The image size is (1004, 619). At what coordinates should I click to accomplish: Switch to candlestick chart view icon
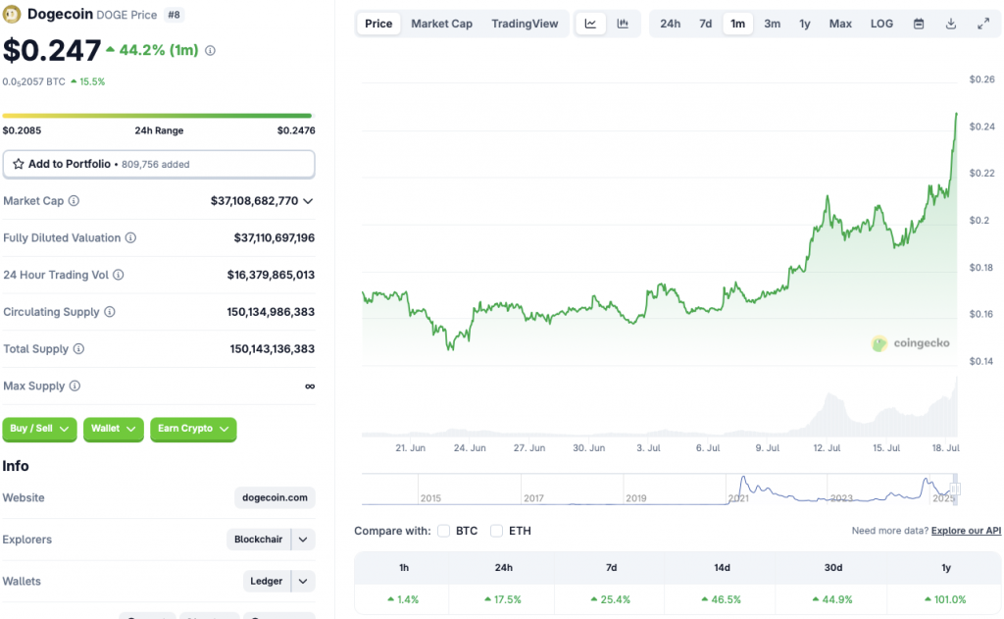coord(623,24)
